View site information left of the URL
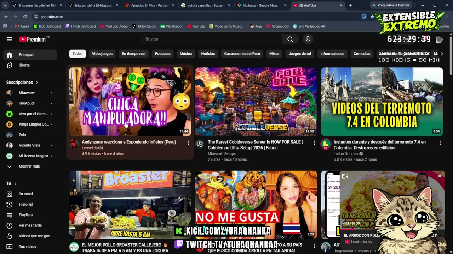The image size is (453, 254). pos(36,17)
